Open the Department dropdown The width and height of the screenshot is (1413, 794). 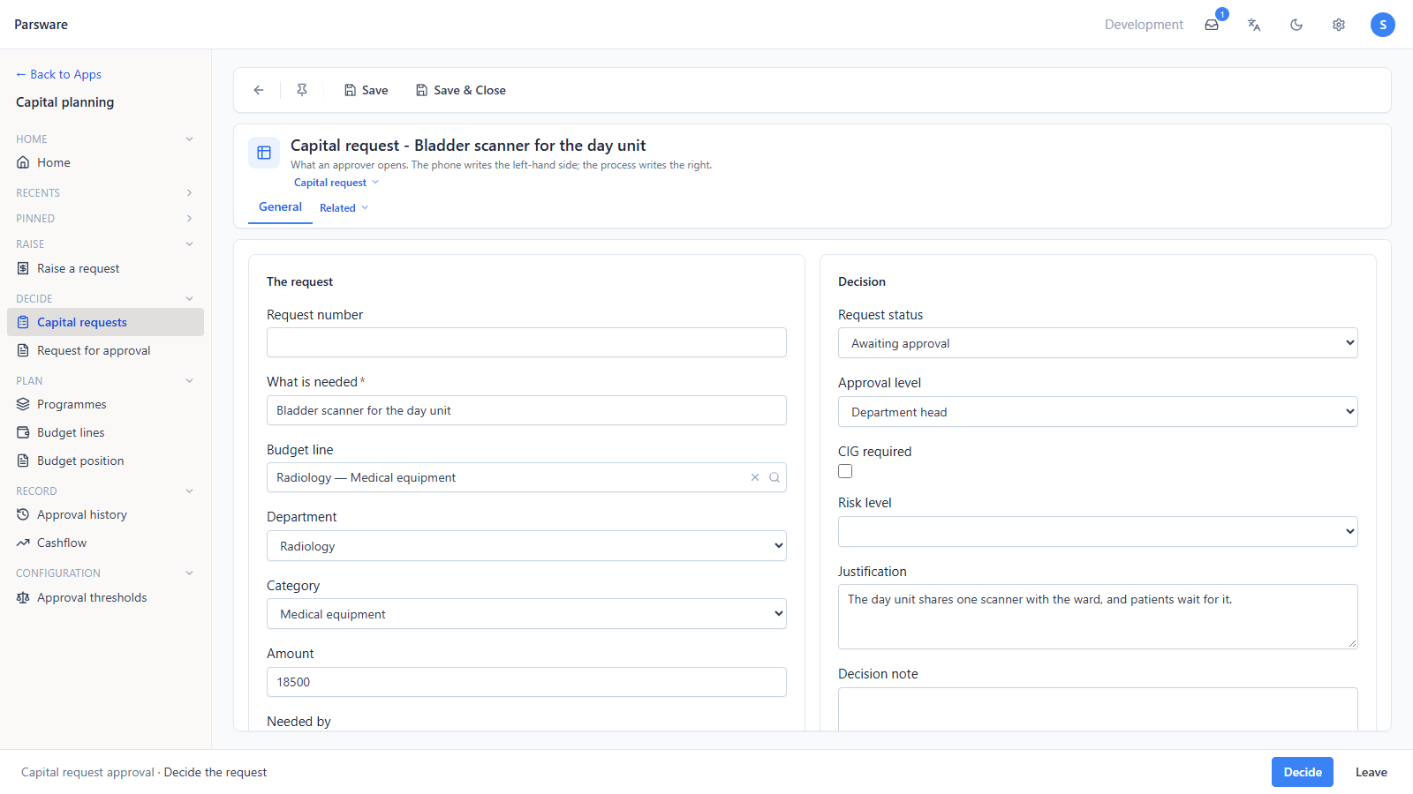(x=526, y=546)
